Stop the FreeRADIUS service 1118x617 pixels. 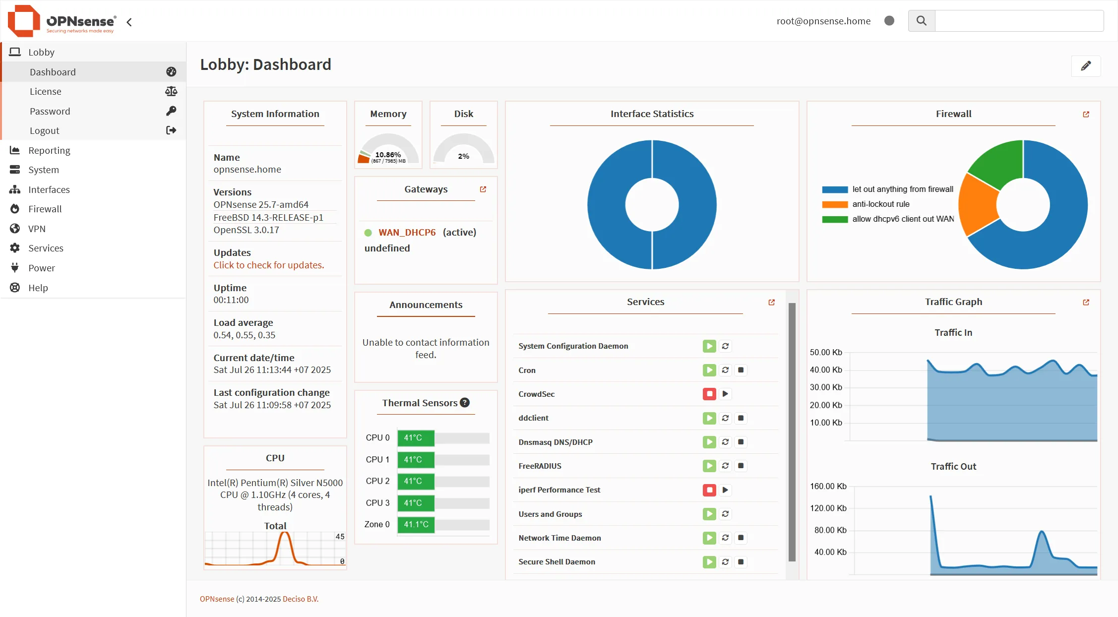point(741,466)
